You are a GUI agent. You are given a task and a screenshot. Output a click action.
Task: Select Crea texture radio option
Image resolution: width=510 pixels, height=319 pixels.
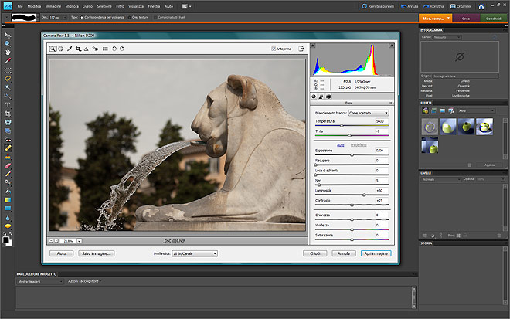pos(130,17)
